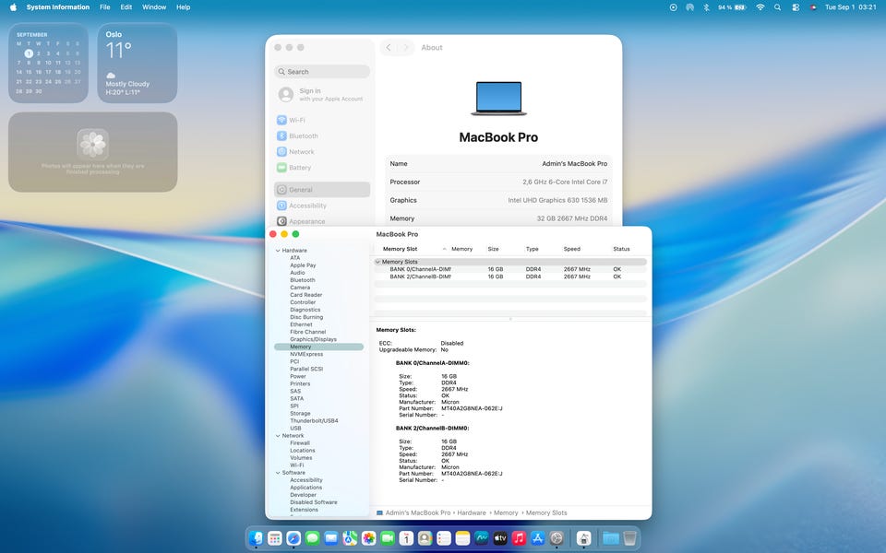Open Freeform app in the Dock
886x553 pixels.
point(482,538)
